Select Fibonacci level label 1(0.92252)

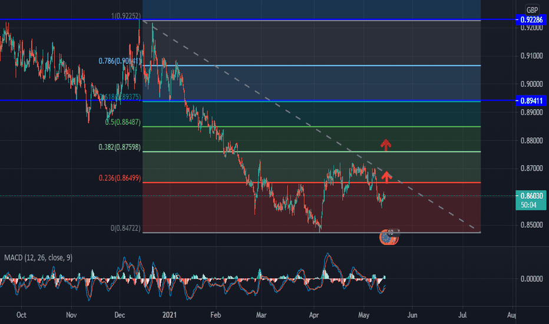(126, 16)
